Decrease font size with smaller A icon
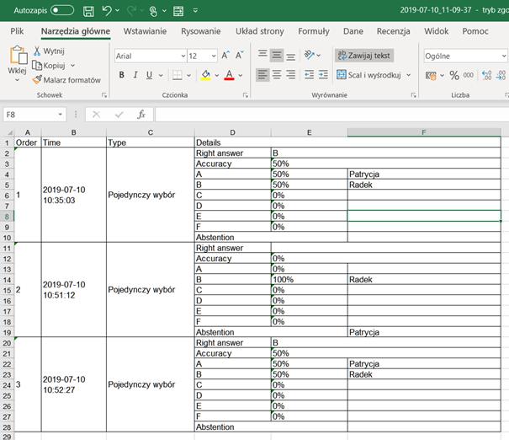The height and width of the screenshot is (440, 509). point(240,56)
